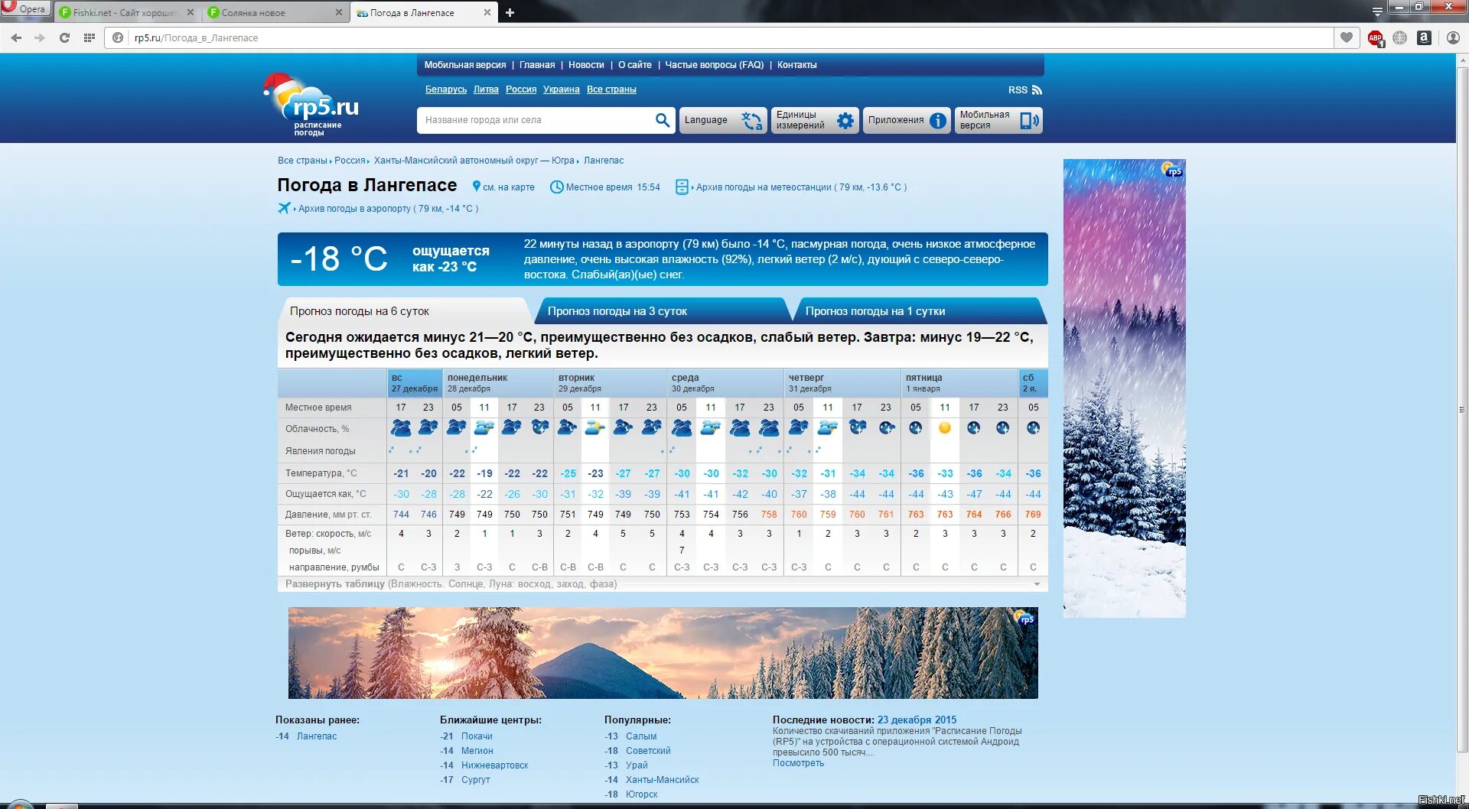
Task: Open the Opera menu button
Action: pos(24,8)
